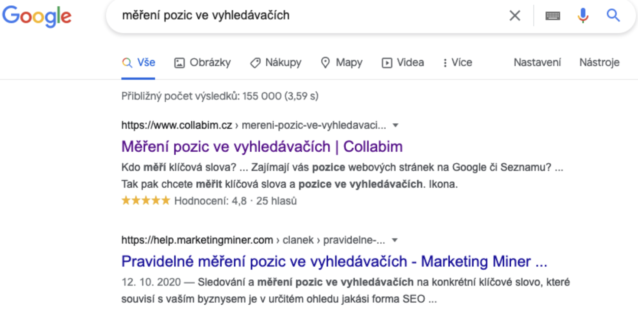Click the result count text 155 000

point(262,96)
